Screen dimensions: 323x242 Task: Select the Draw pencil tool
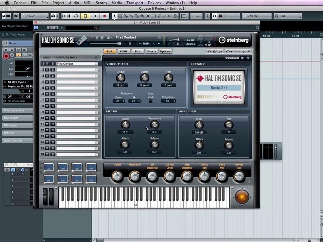(159, 16)
